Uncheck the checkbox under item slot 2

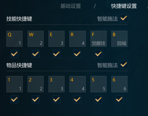click(x=36, y=99)
